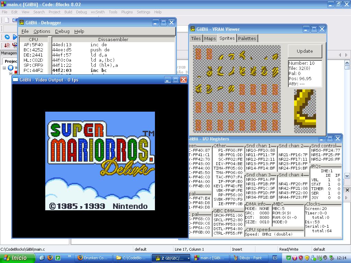Expand the quick launch overflow chevron

(x=69, y=256)
